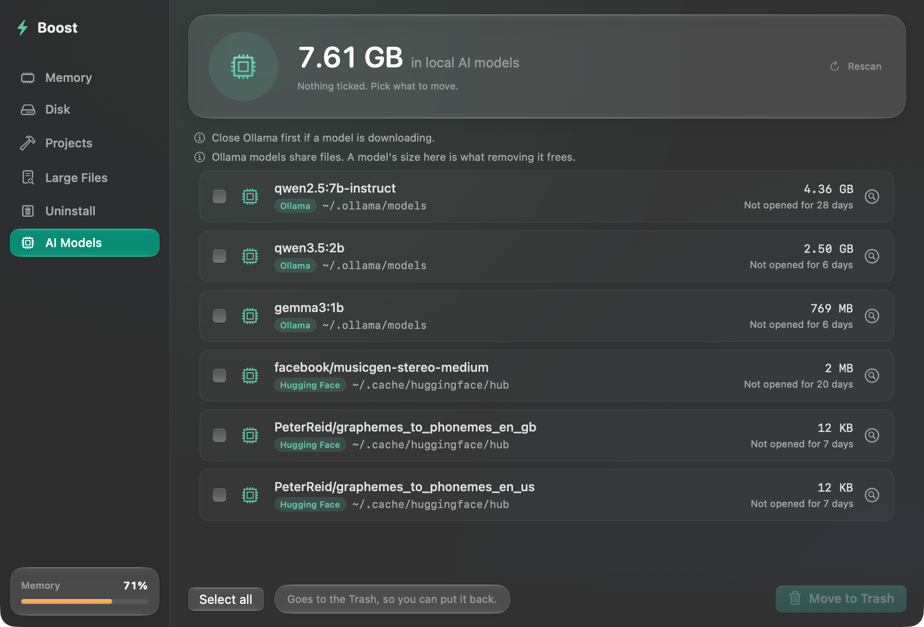The image size is (924, 627).
Task: Reveal qwen2.5:7b-instruct with magnifier icon
Action: (872, 196)
